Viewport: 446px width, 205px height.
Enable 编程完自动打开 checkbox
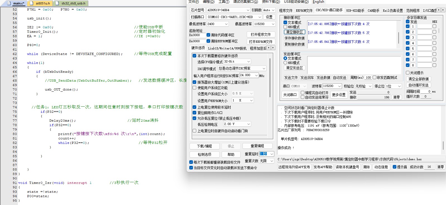(x=302, y=93)
